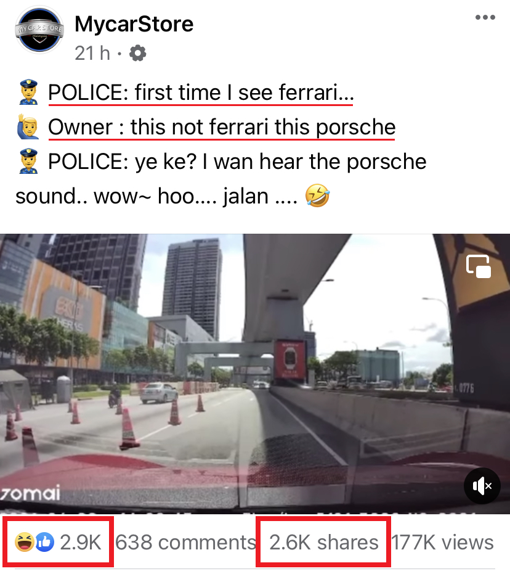Viewport: 510px width, 571px height.
Task: Open the three-dot post options menu
Action: pos(485,17)
